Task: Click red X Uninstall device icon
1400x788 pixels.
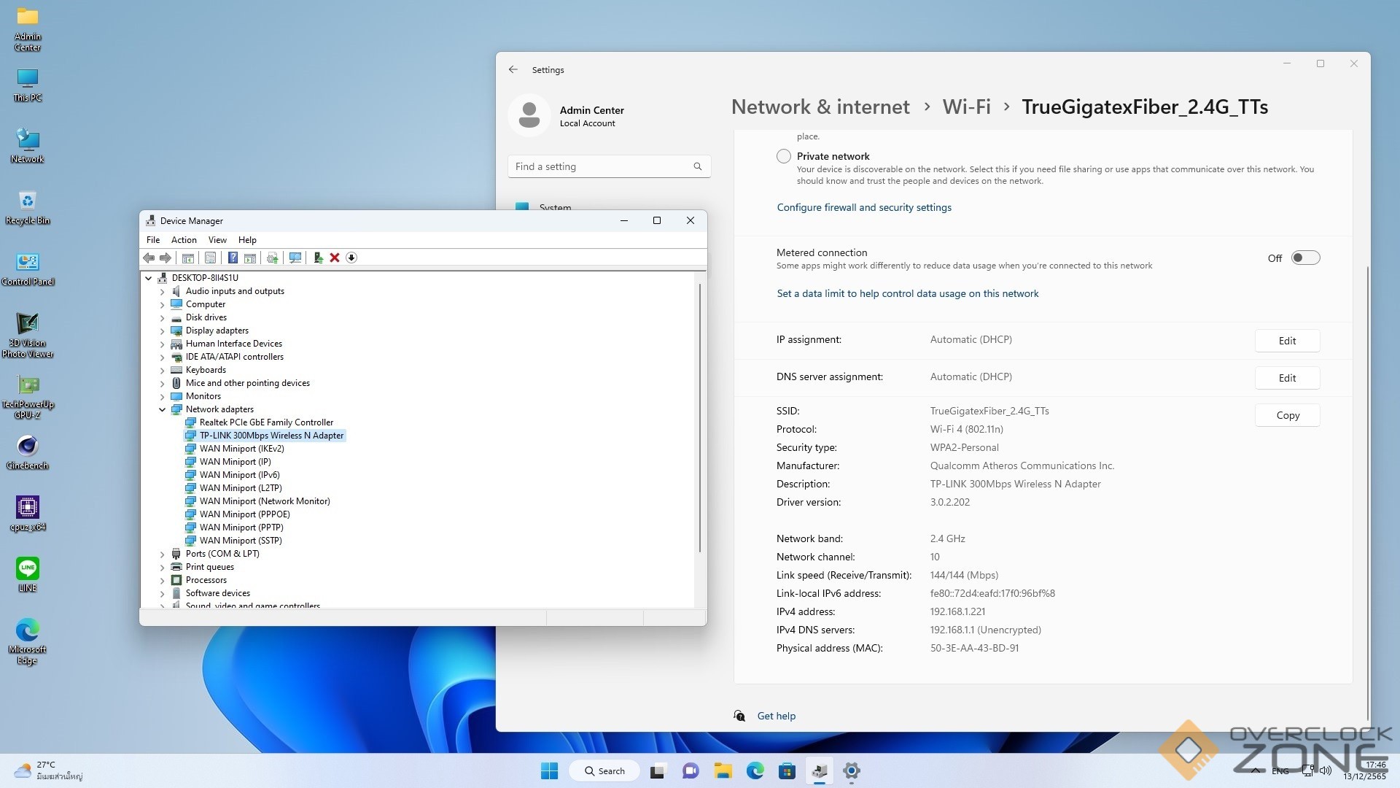Action: (335, 258)
